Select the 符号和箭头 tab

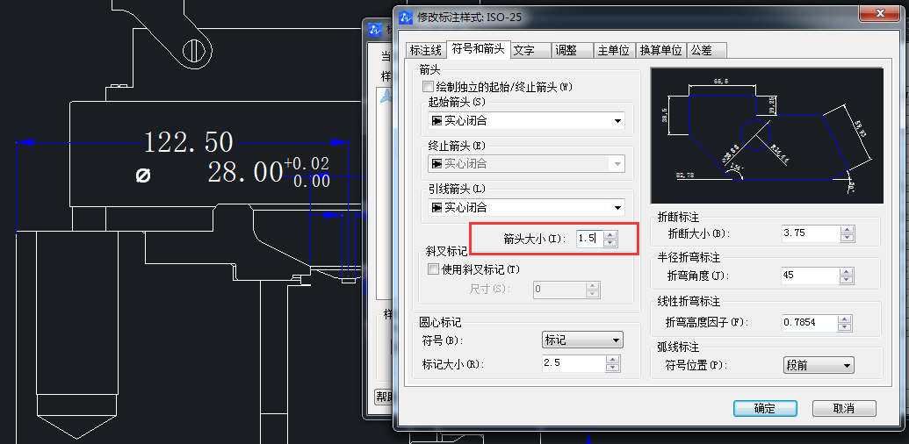(479, 49)
